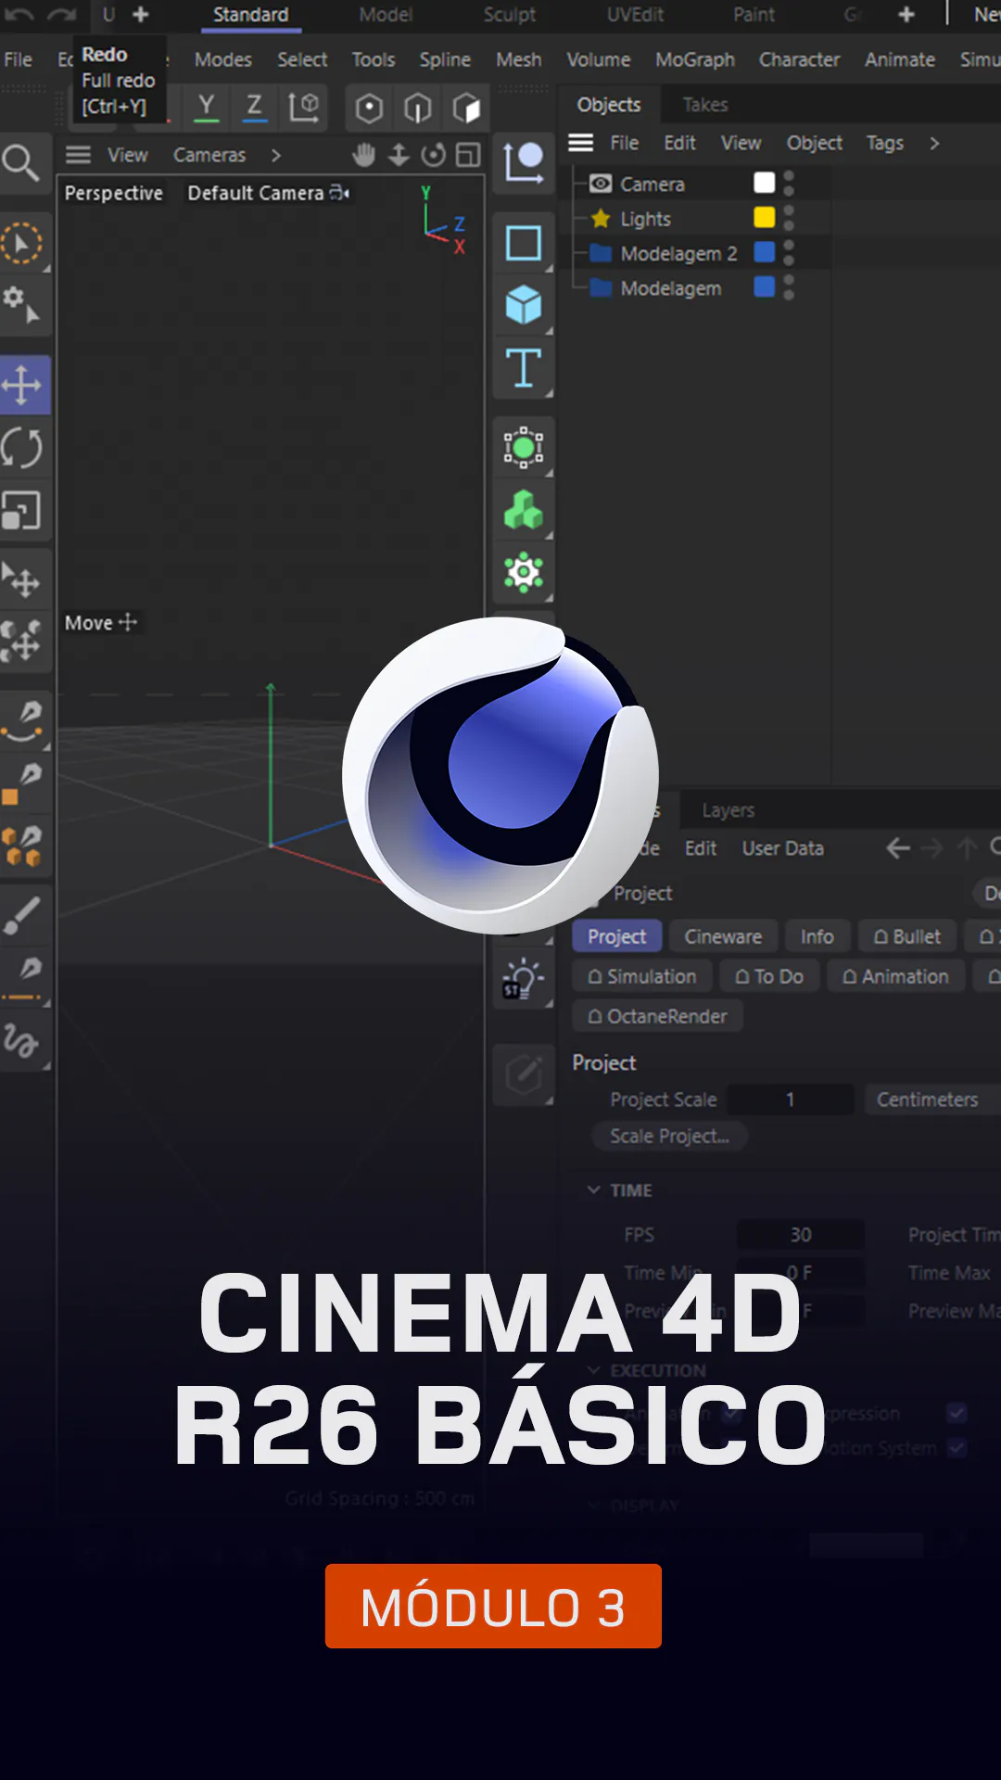Click the viewport orbit icon
This screenshot has height=1780, width=1001.
coord(433,155)
